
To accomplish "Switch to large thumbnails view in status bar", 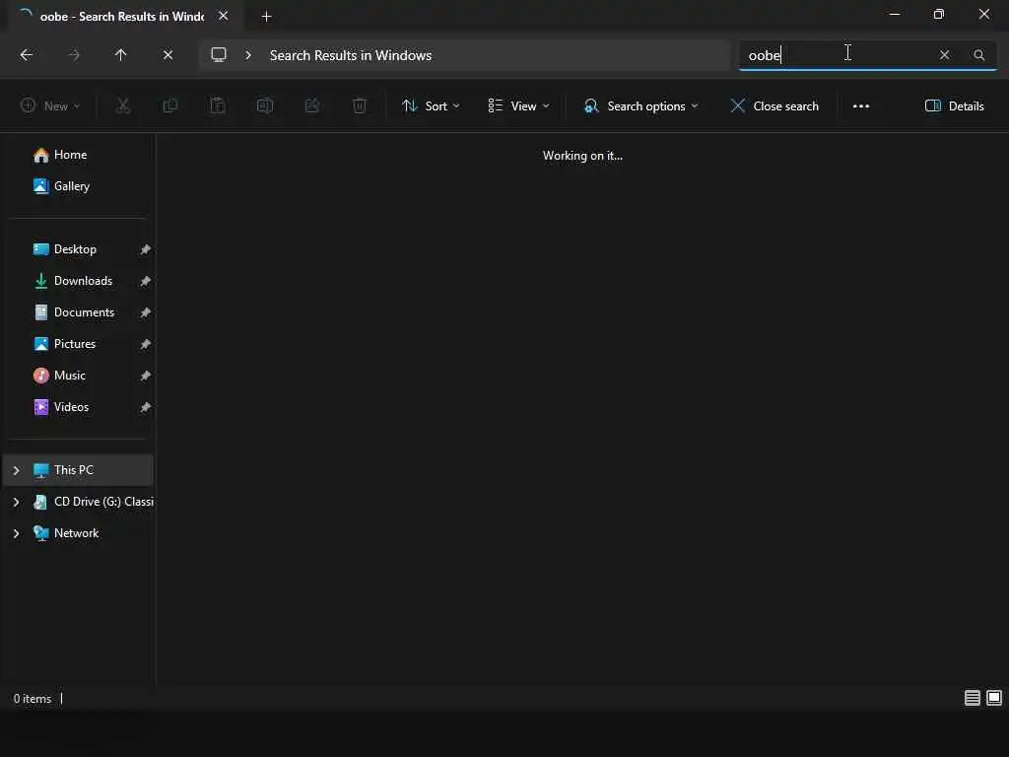I will (994, 698).
